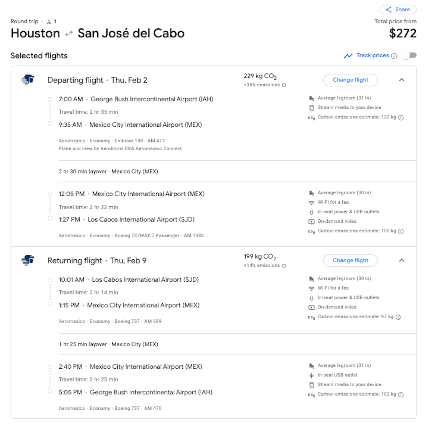Open the Round trip selector
The image size is (441, 426).
(24, 21)
